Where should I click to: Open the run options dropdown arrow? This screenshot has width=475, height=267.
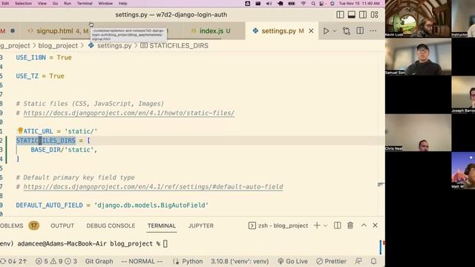pyautogui.click(x=335, y=31)
